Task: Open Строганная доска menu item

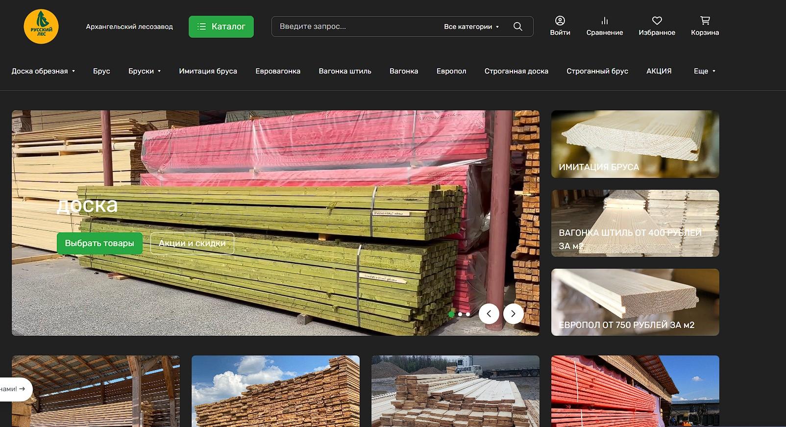Action: (516, 71)
